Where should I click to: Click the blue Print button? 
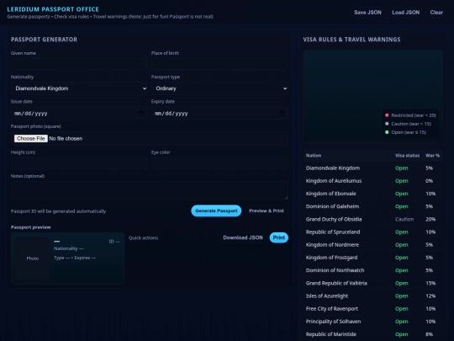coord(279,237)
